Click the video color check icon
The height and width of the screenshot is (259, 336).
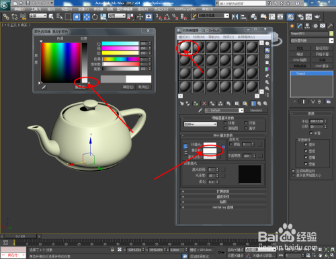tap(267, 69)
